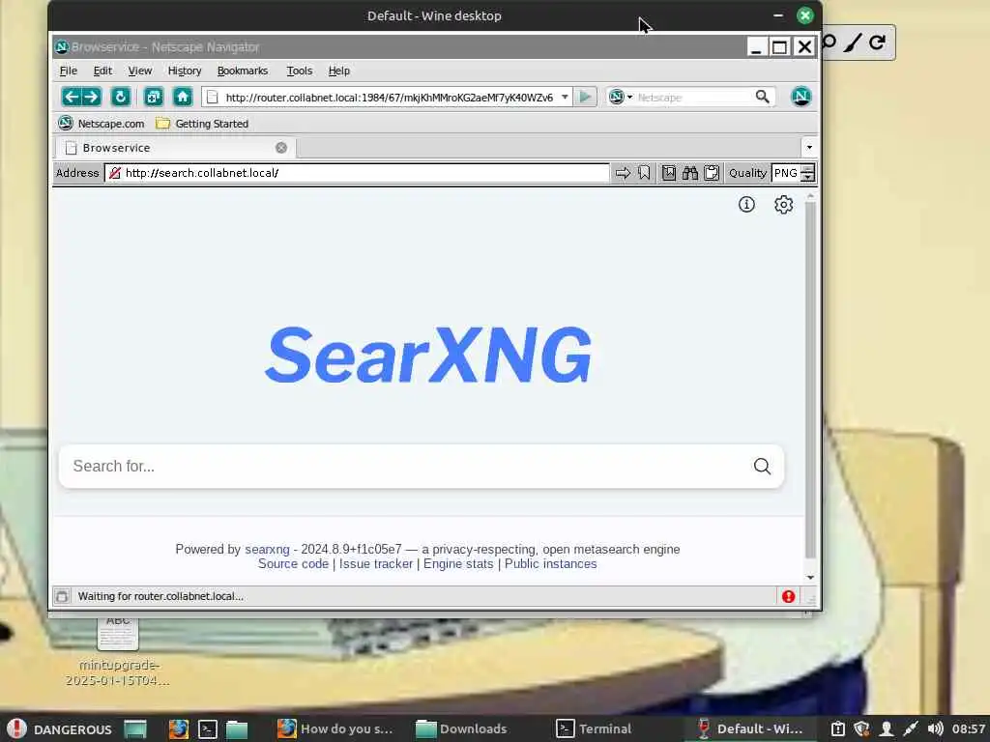Click the Browservice bookmark ribbon icon
This screenshot has width=990, height=742.
(x=644, y=173)
